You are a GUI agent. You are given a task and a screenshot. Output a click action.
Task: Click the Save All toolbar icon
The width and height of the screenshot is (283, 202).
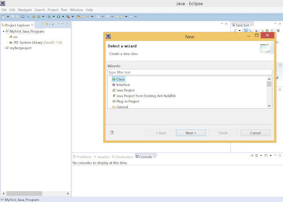[x=17, y=17]
